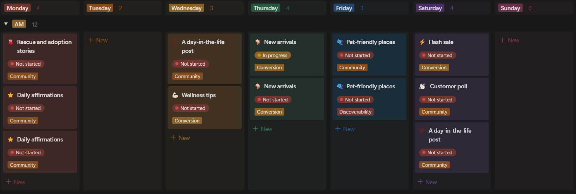Open the second Daily affirmations card
576x194 pixels.
coord(40,140)
